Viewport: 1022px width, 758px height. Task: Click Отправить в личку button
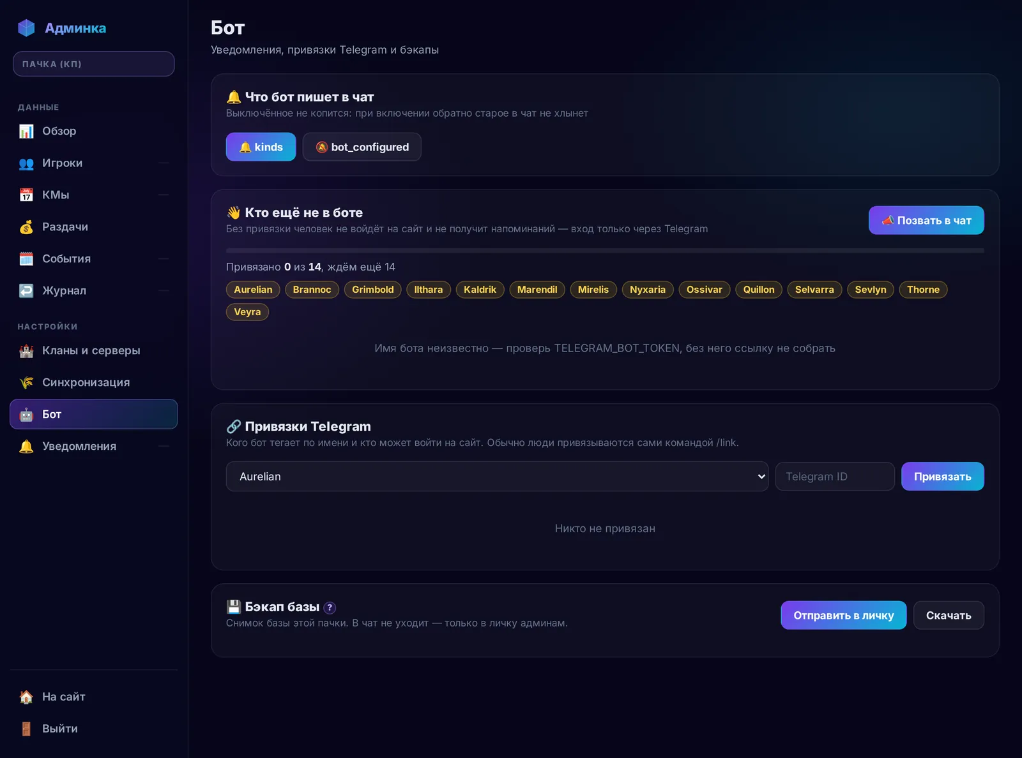(843, 615)
